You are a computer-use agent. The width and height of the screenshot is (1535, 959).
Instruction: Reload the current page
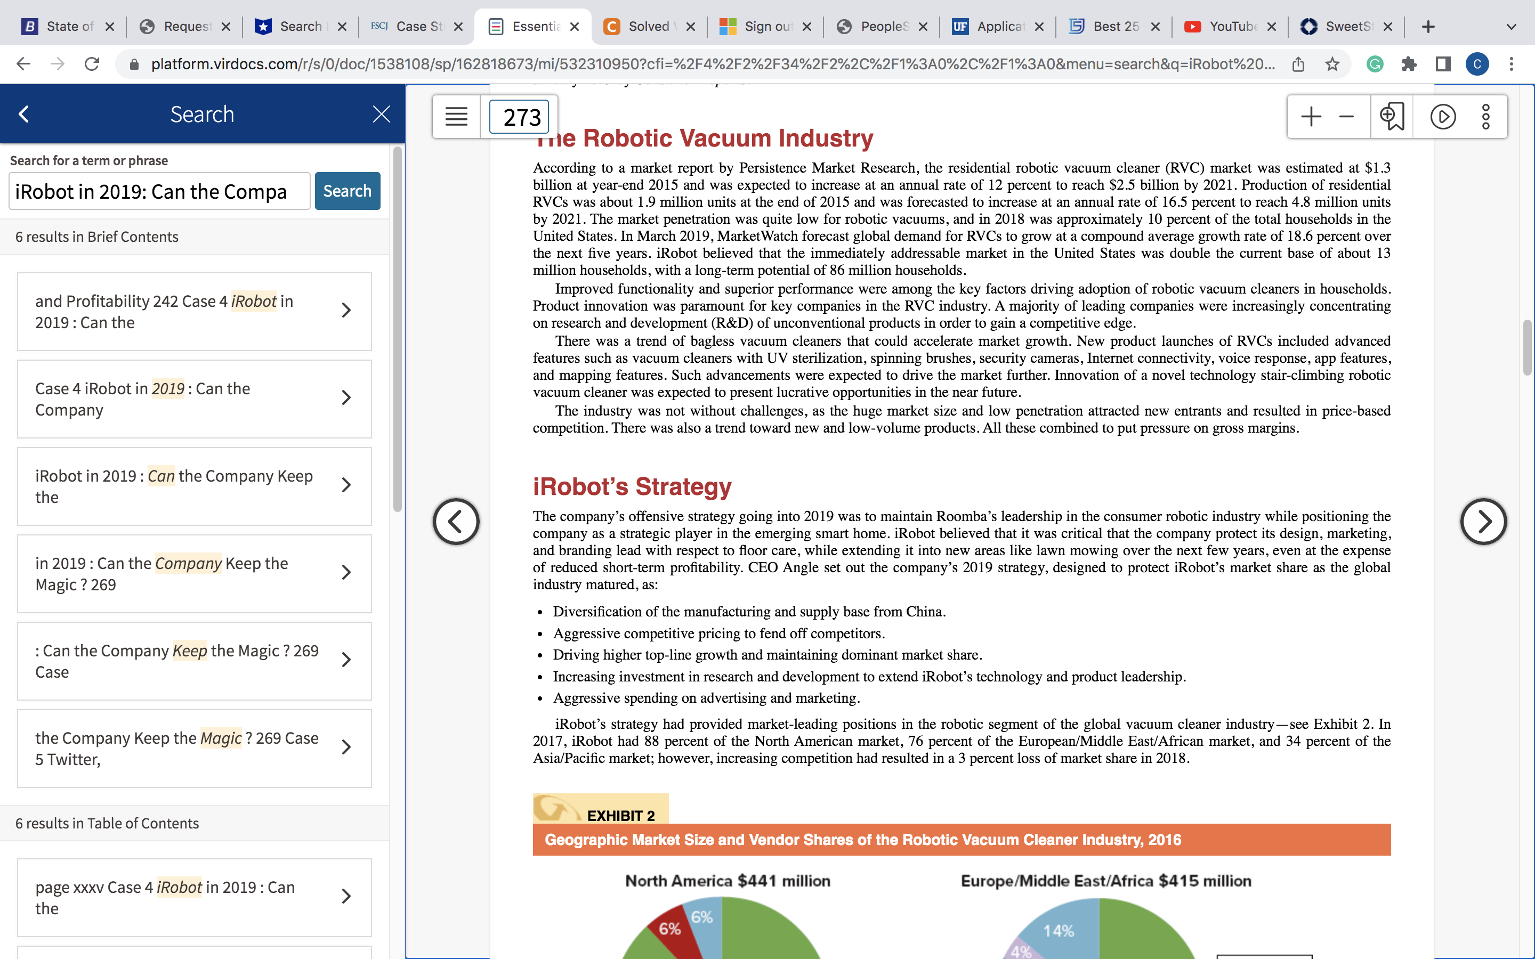tap(92, 64)
